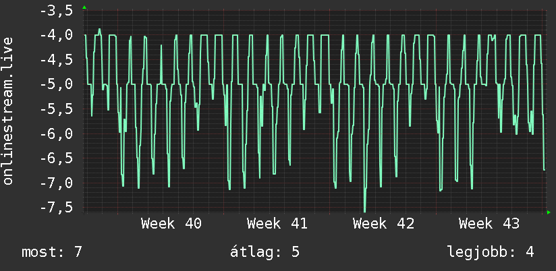Click the 'Week 40' x-axis label
The image size is (556, 271).
tap(171, 224)
